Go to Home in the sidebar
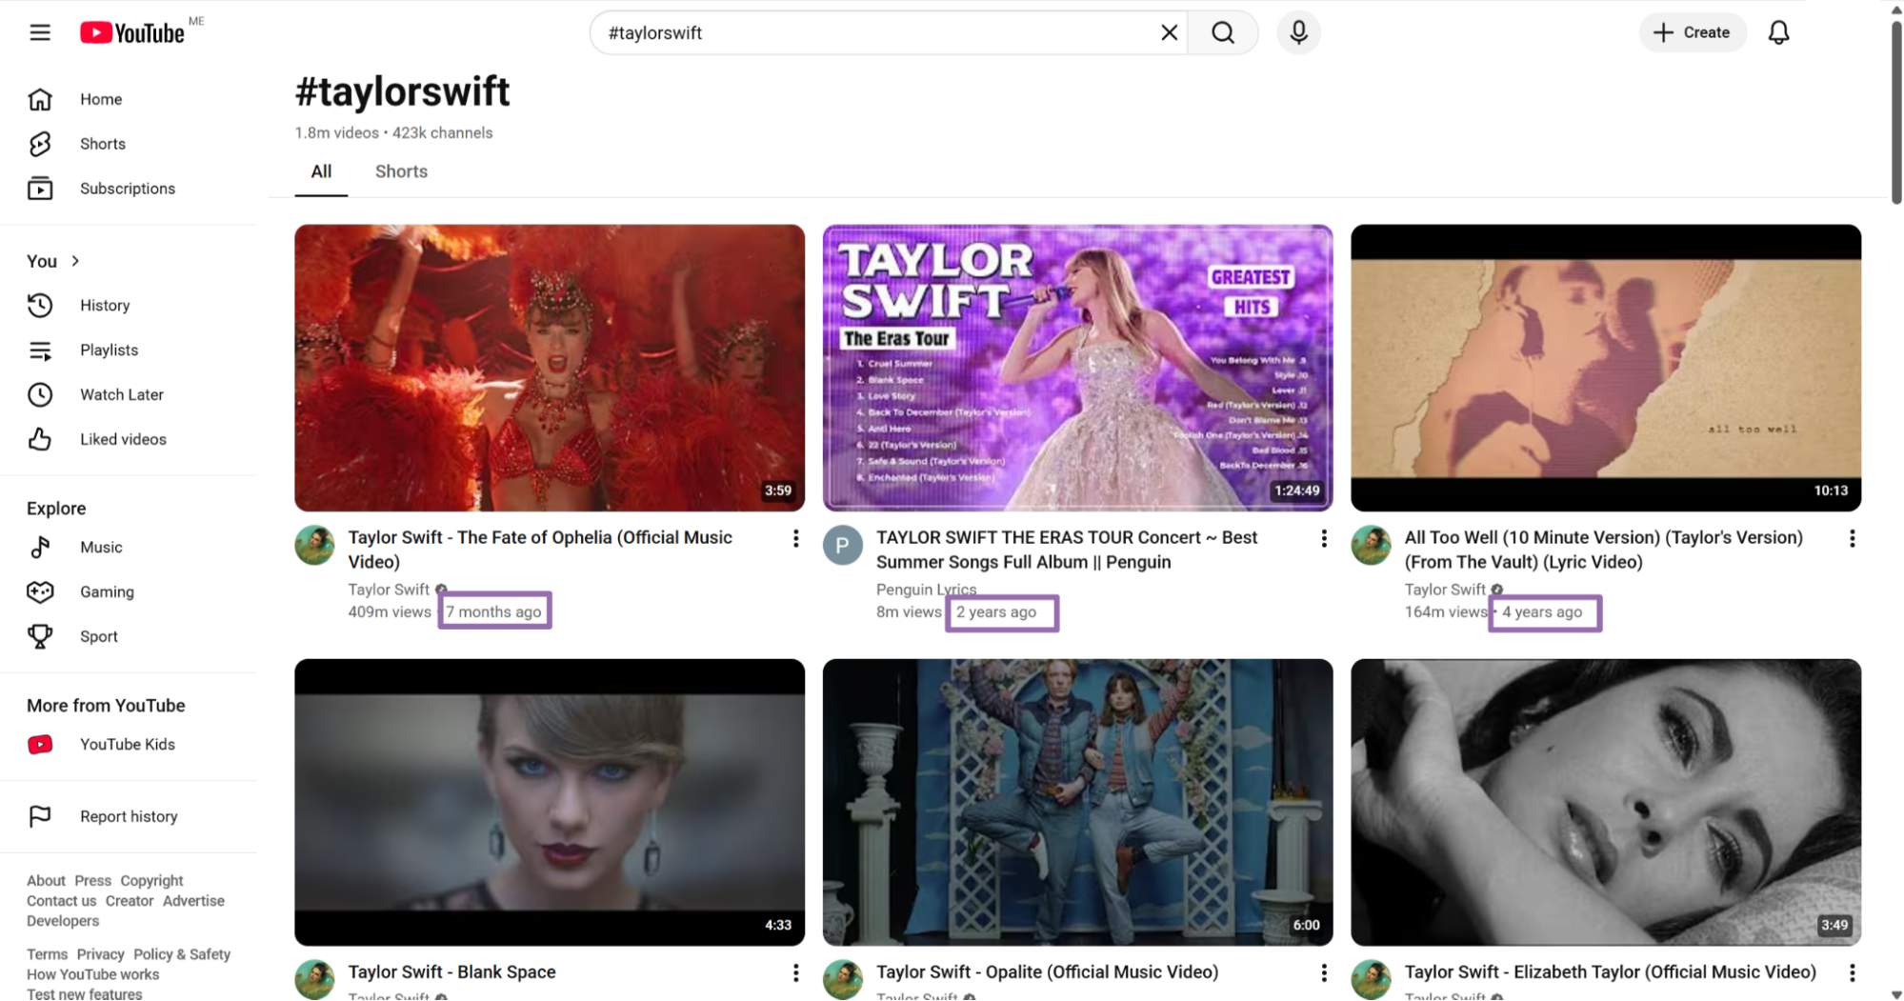Viewport: 1904px width, 1001px height. [x=129, y=99]
